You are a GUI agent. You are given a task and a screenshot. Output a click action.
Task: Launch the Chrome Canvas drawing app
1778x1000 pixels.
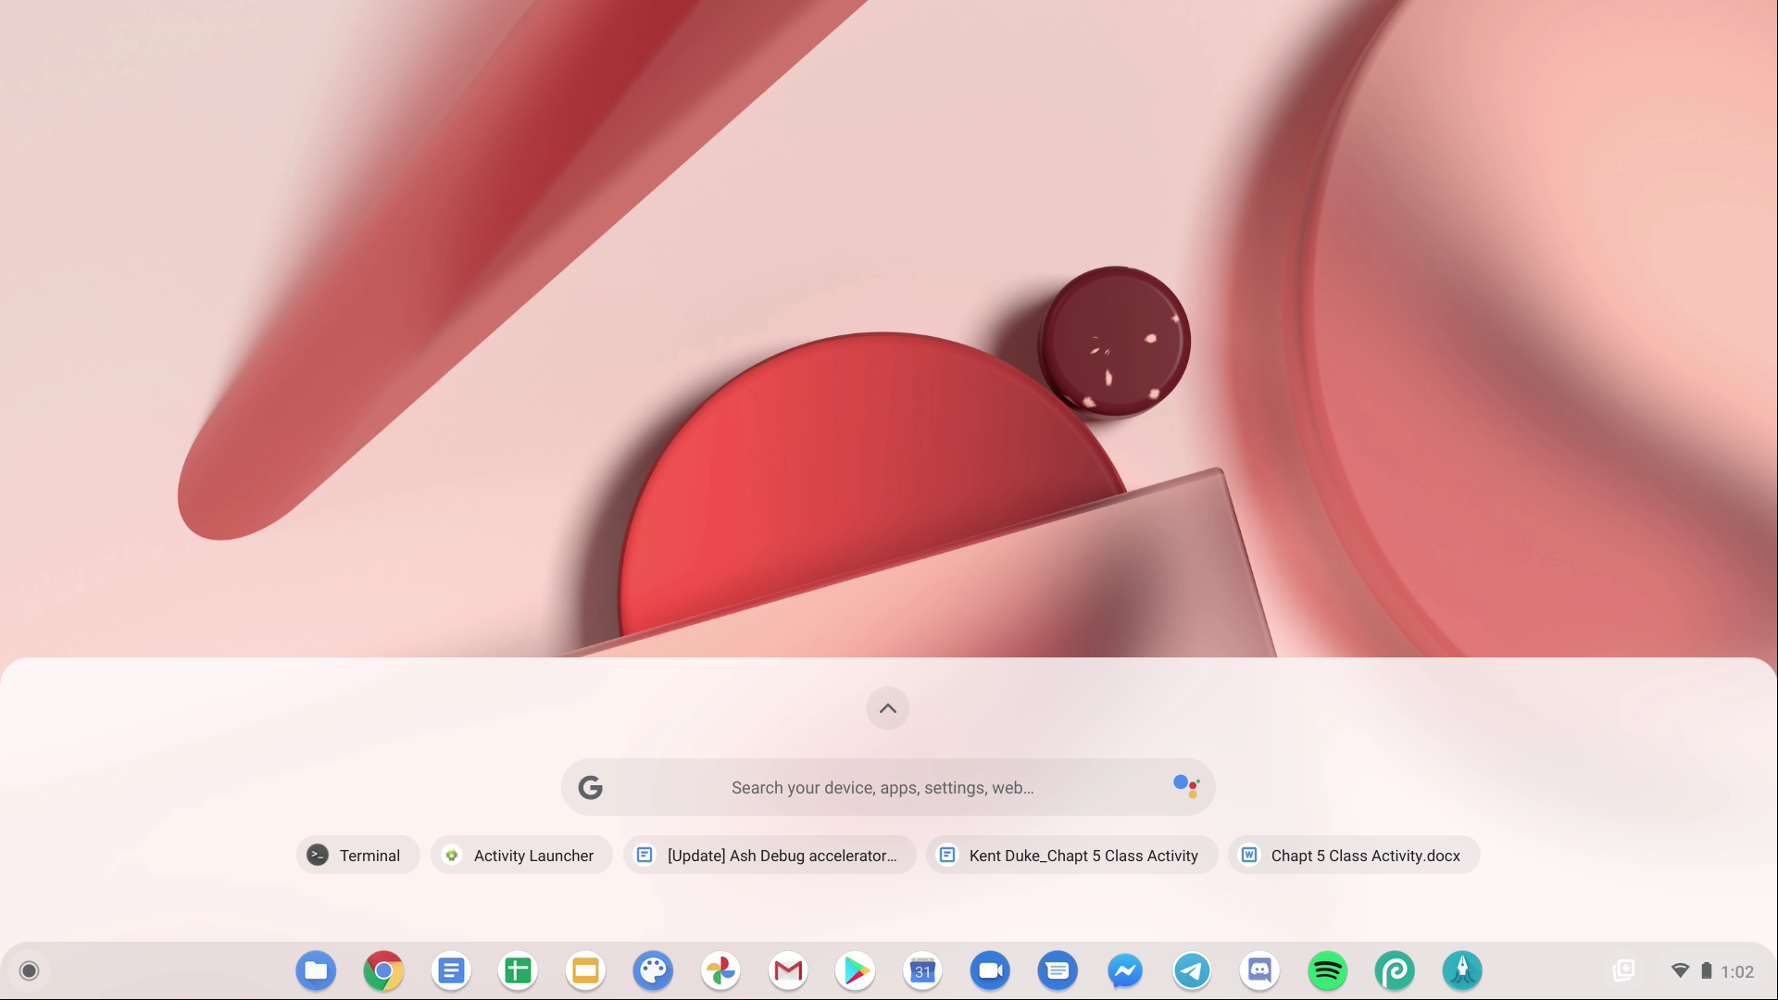[x=653, y=969]
